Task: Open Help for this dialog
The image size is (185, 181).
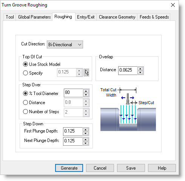Action: [162, 168]
